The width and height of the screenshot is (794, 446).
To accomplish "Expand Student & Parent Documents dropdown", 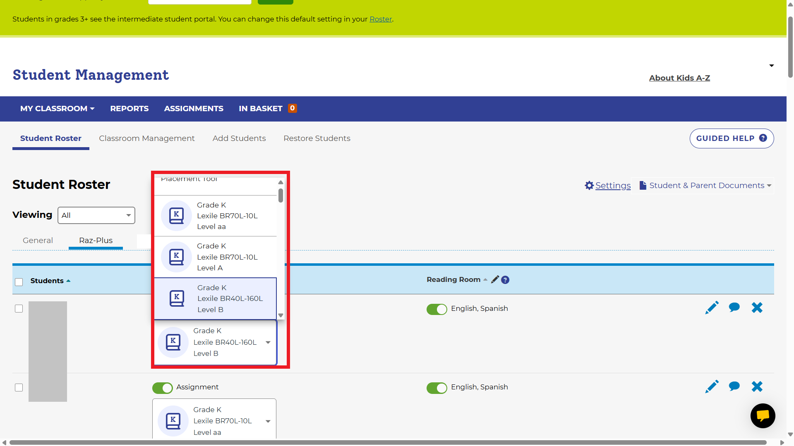I will [705, 186].
